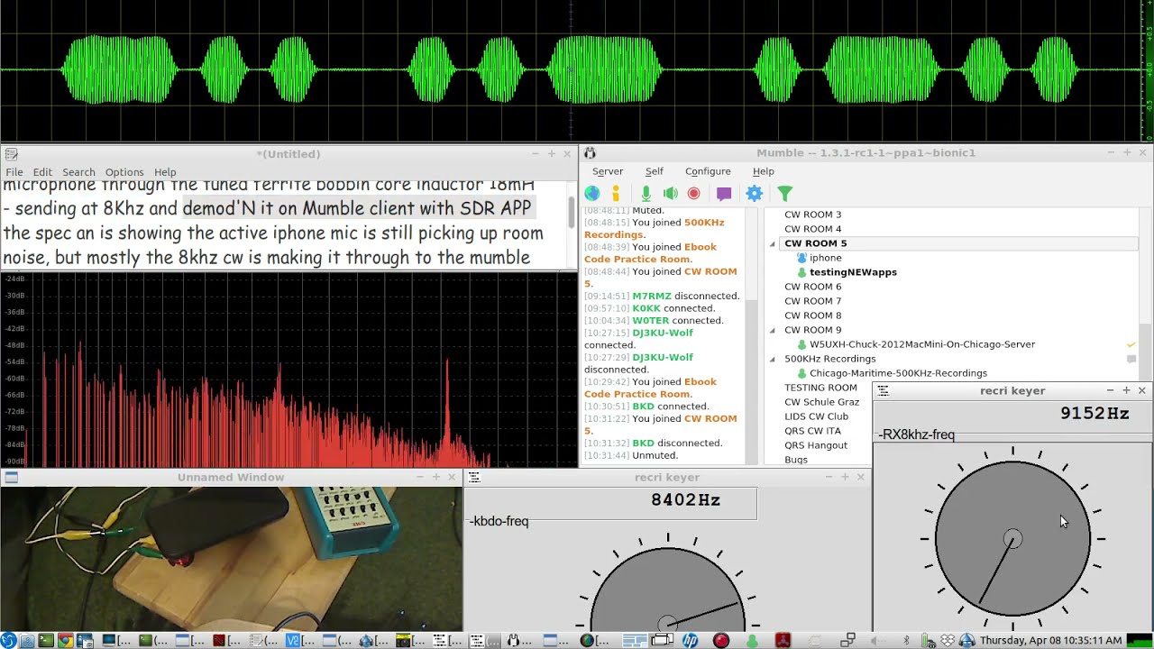The height and width of the screenshot is (649, 1154).
Task: Open Mumble server connect globe icon
Action: pos(591,193)
